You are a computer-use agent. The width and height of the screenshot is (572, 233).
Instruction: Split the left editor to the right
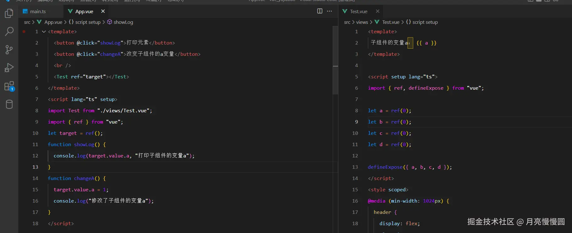pyautogui.click(x=320, y=11)
